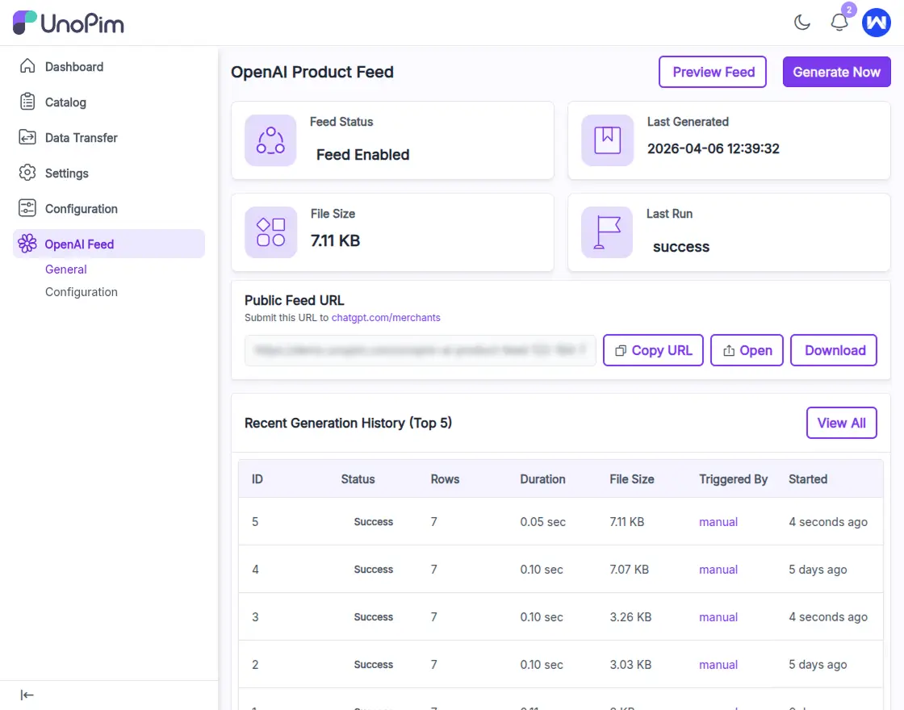
Task: Collapse the sidebar with the arrow control
Action: click(x=27, y=695)
